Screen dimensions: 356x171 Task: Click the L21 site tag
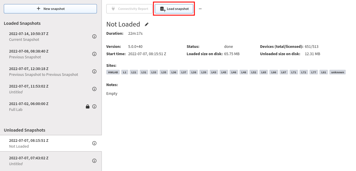[134, 72]
